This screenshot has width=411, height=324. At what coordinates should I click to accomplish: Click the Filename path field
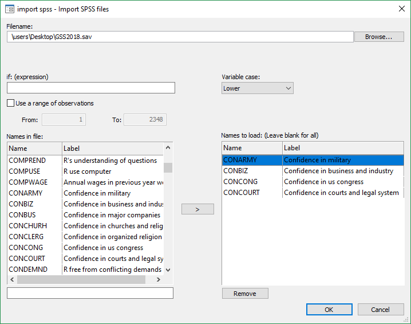180,37
